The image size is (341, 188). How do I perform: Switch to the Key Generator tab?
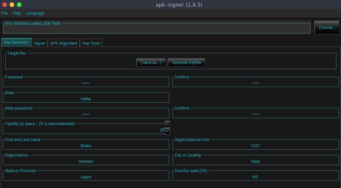[x=17, y=42]
